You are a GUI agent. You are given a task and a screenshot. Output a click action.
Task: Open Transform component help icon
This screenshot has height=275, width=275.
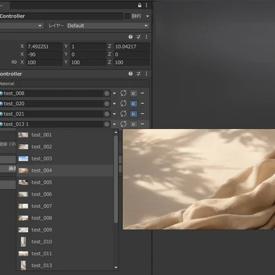pyautogui.click(x=130, y=37)
